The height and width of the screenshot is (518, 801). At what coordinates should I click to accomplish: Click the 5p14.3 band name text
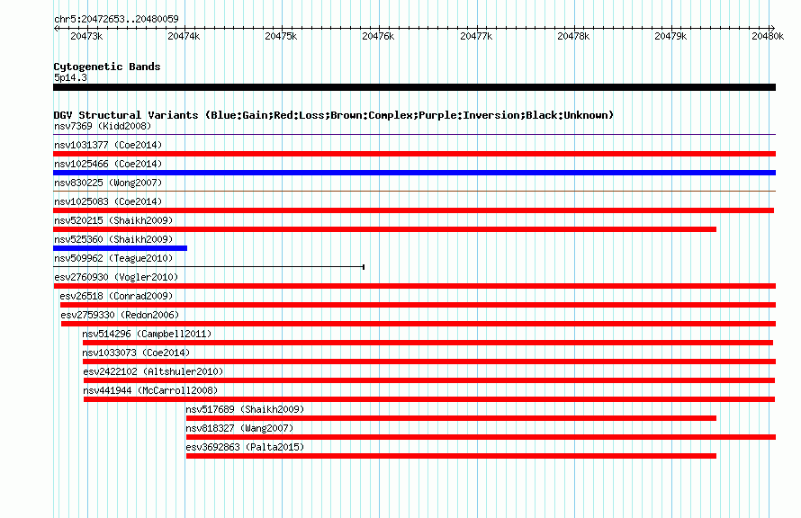(70, 77)
